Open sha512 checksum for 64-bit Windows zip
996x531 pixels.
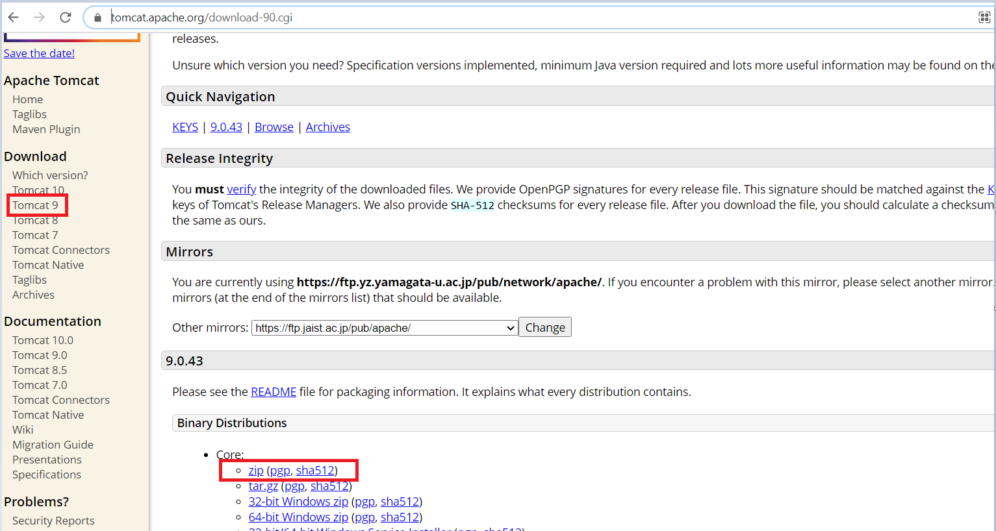click(x=400, y=517)
